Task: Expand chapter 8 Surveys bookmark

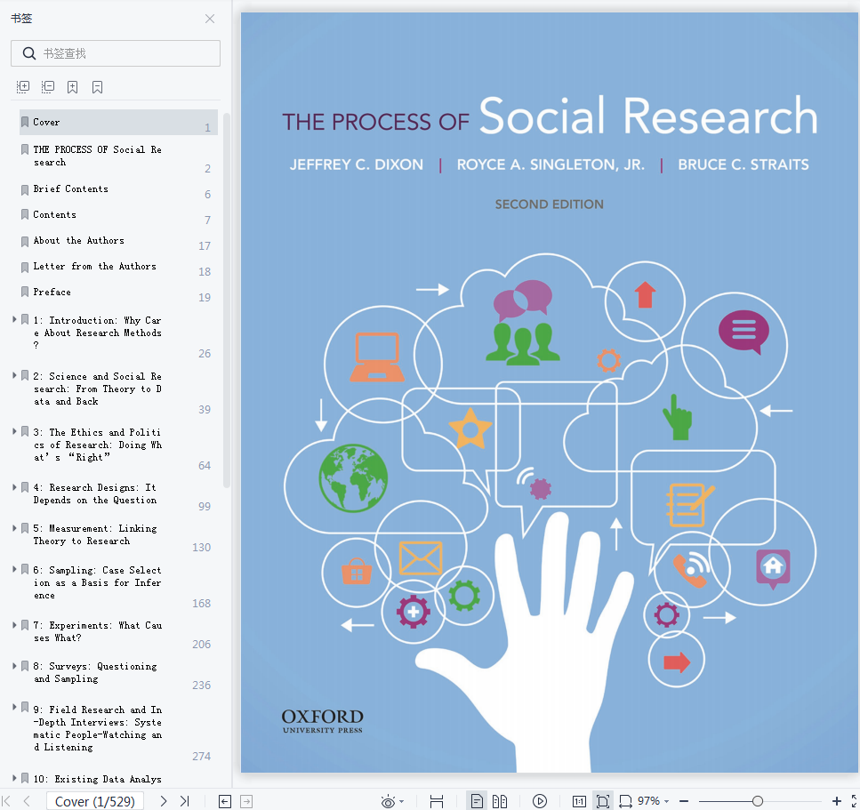Action: [14, 665]
